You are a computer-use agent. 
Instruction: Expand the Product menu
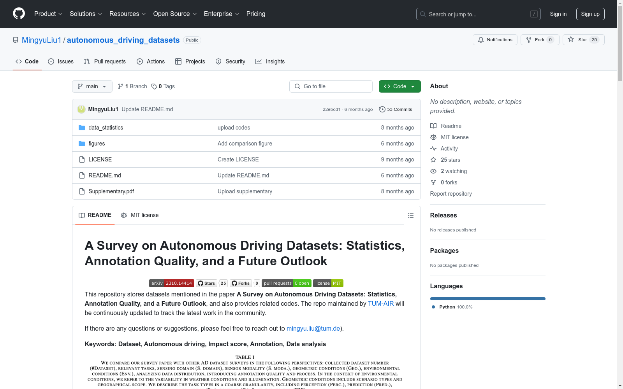pos(48,14)
